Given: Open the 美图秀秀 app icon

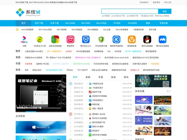Looking at the screenshot, I should coord(70,39).
